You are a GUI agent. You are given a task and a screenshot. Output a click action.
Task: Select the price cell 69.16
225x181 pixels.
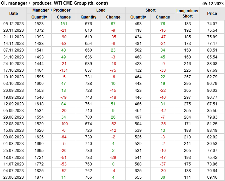point(212,177)
